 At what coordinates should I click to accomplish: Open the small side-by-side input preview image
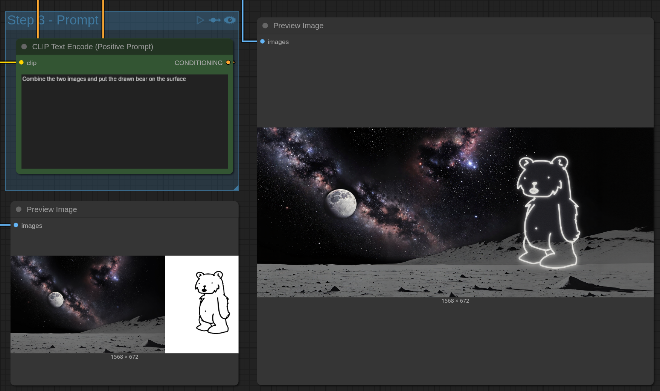[125, 304]
